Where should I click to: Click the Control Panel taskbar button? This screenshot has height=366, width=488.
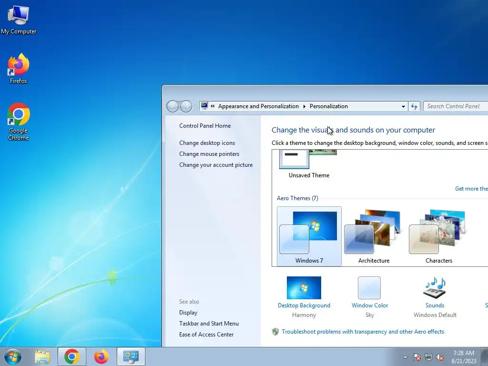(131, 356)
